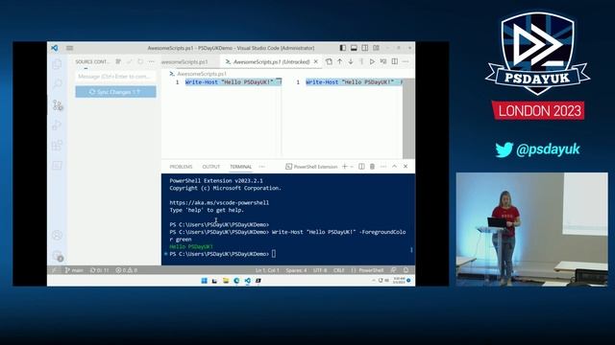
Task: Click CRLF end of line in status bar
Action: tap(339, 270)
